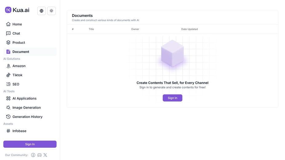Open AI Applications tools
This screenshot has width=285, height=160.
(x=30, y=98)
